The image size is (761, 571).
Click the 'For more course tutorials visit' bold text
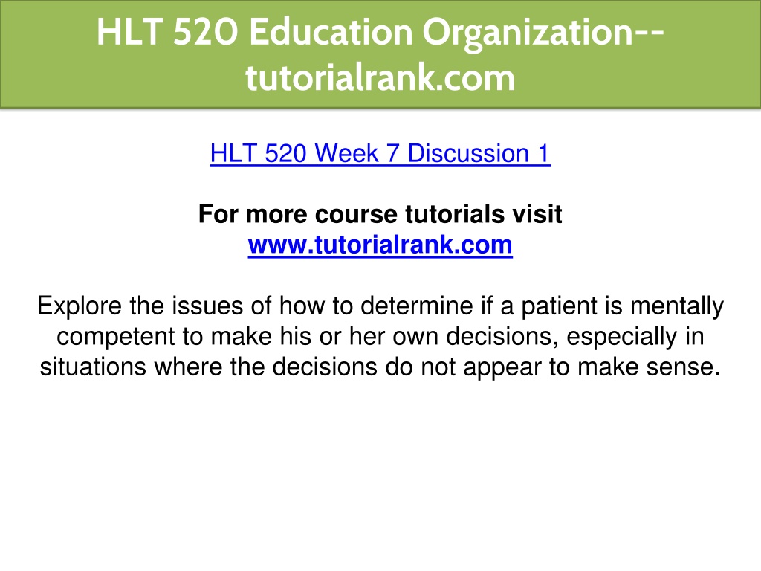click(380, 214)
